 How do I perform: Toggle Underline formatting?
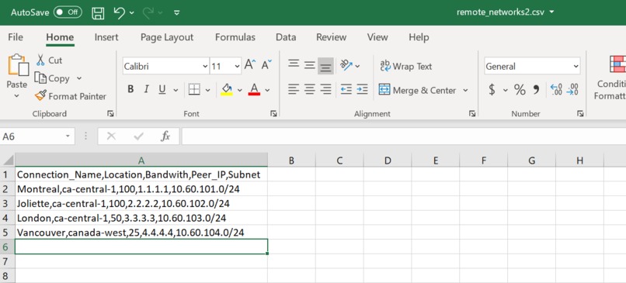click(x=162, y=89)
